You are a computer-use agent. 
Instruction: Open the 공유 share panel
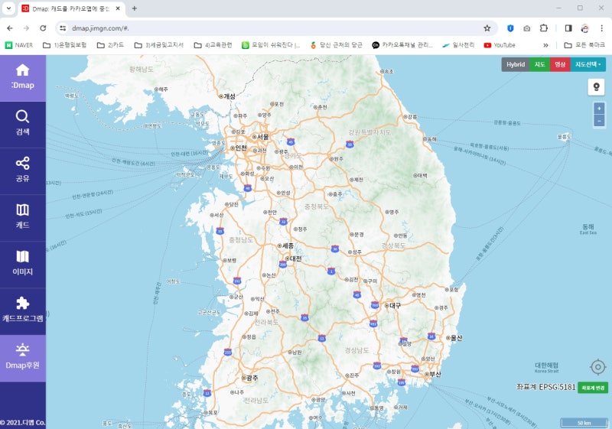(x=23, y=171)
